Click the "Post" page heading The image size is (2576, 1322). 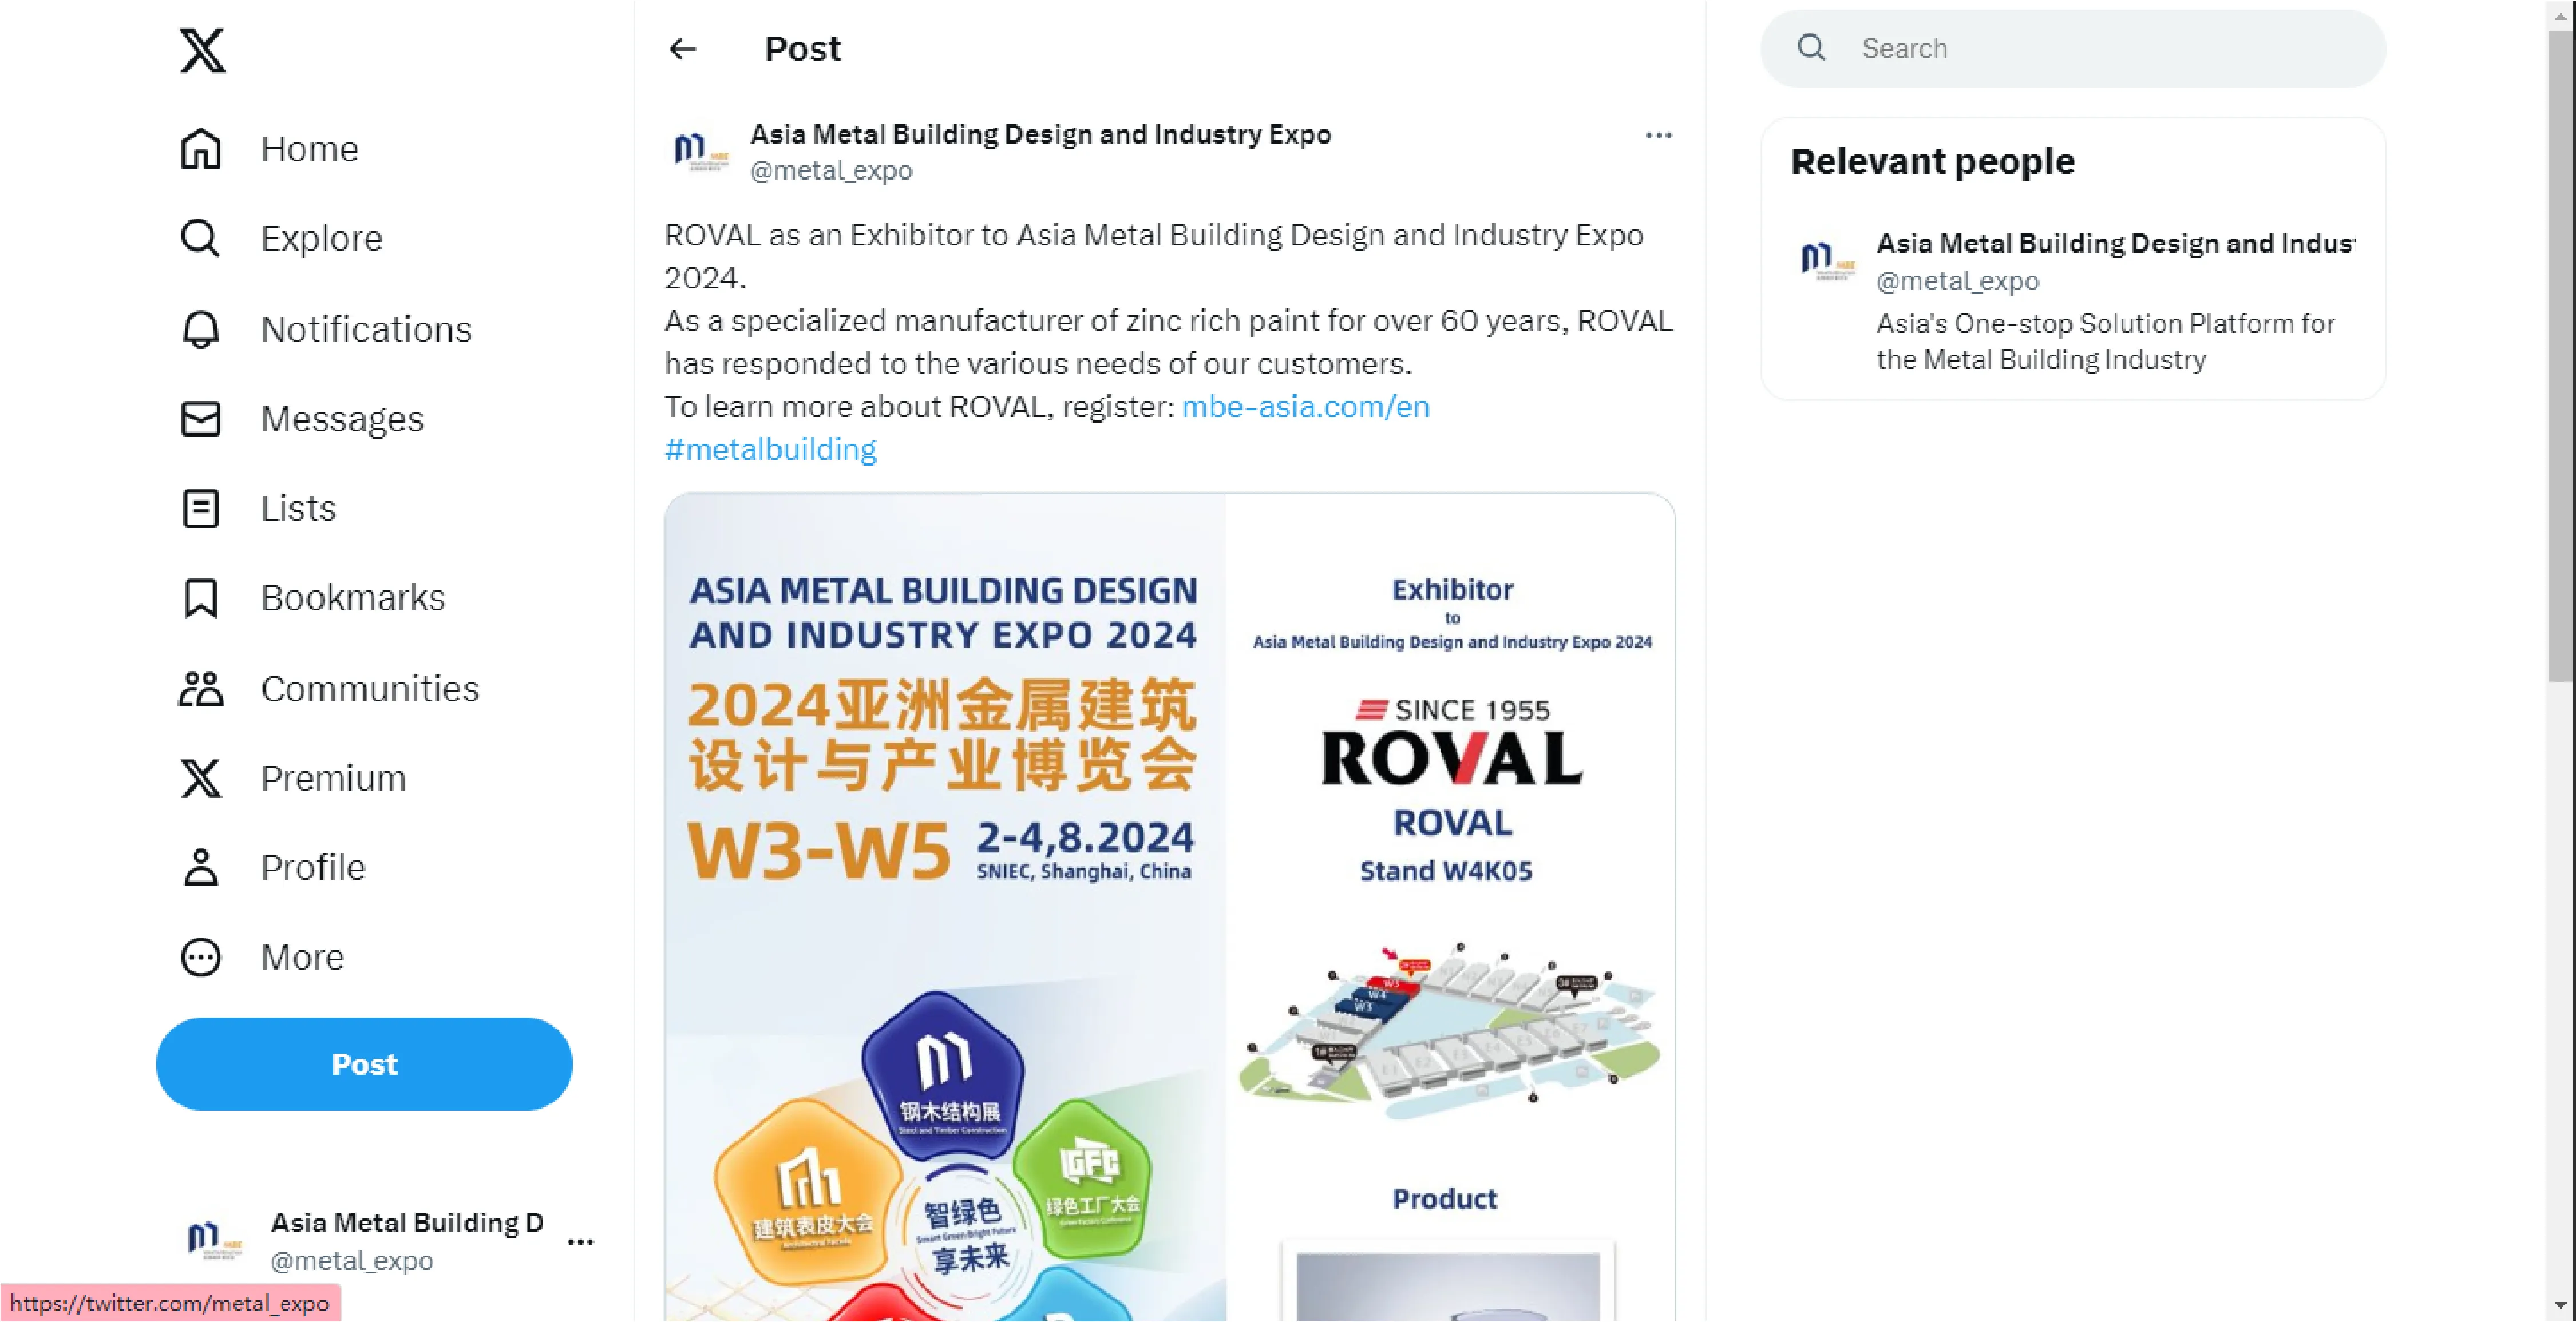[x=803, y=49]
